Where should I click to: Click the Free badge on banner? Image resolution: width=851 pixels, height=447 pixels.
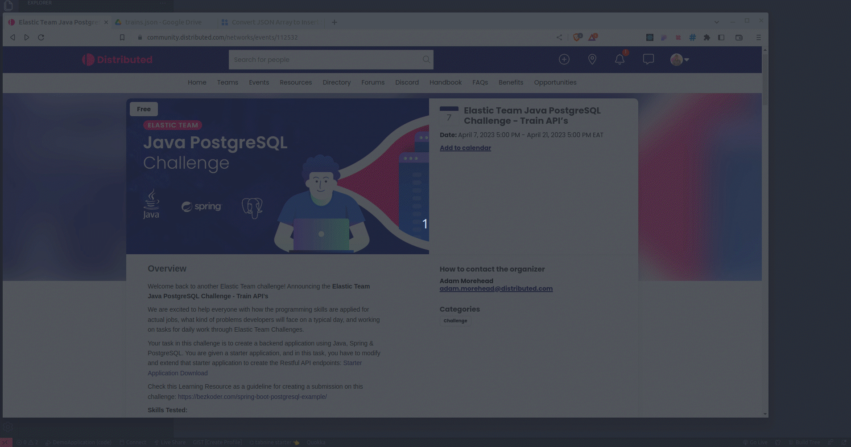(144, 109)
